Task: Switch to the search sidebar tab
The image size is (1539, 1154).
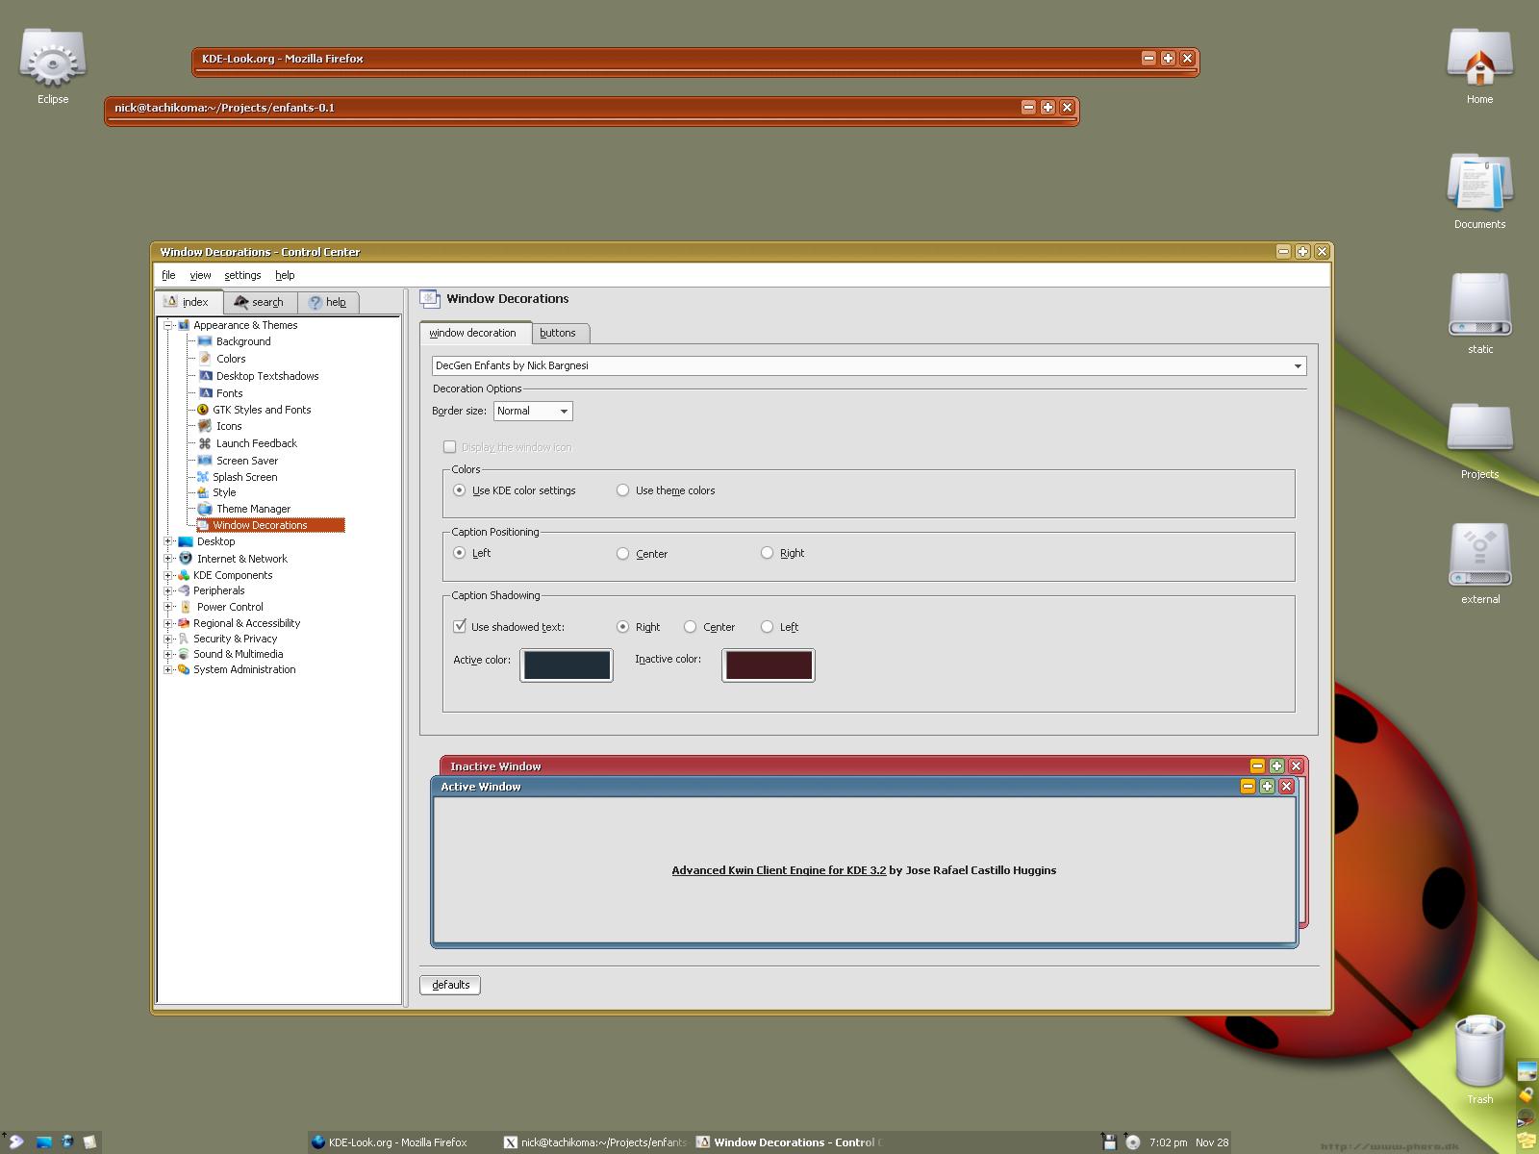Action: [x=260, y=302]
